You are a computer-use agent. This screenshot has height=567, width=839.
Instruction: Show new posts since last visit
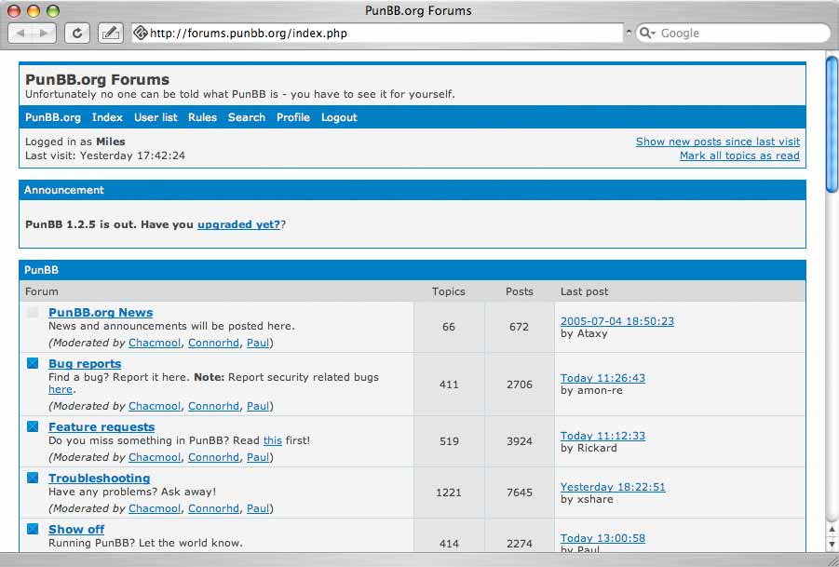click(718, 142)
